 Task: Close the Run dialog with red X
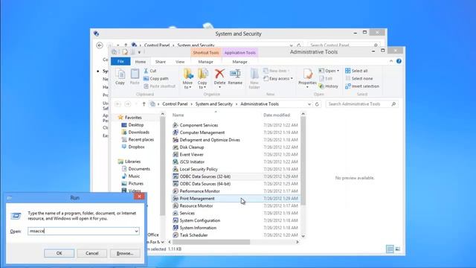(x=139, y=197)
